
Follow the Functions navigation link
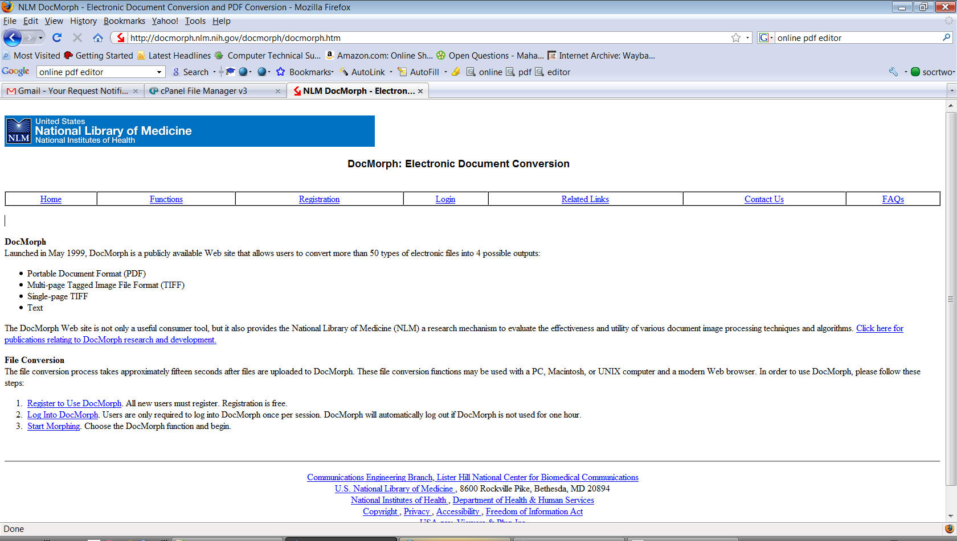click(166, 199)
